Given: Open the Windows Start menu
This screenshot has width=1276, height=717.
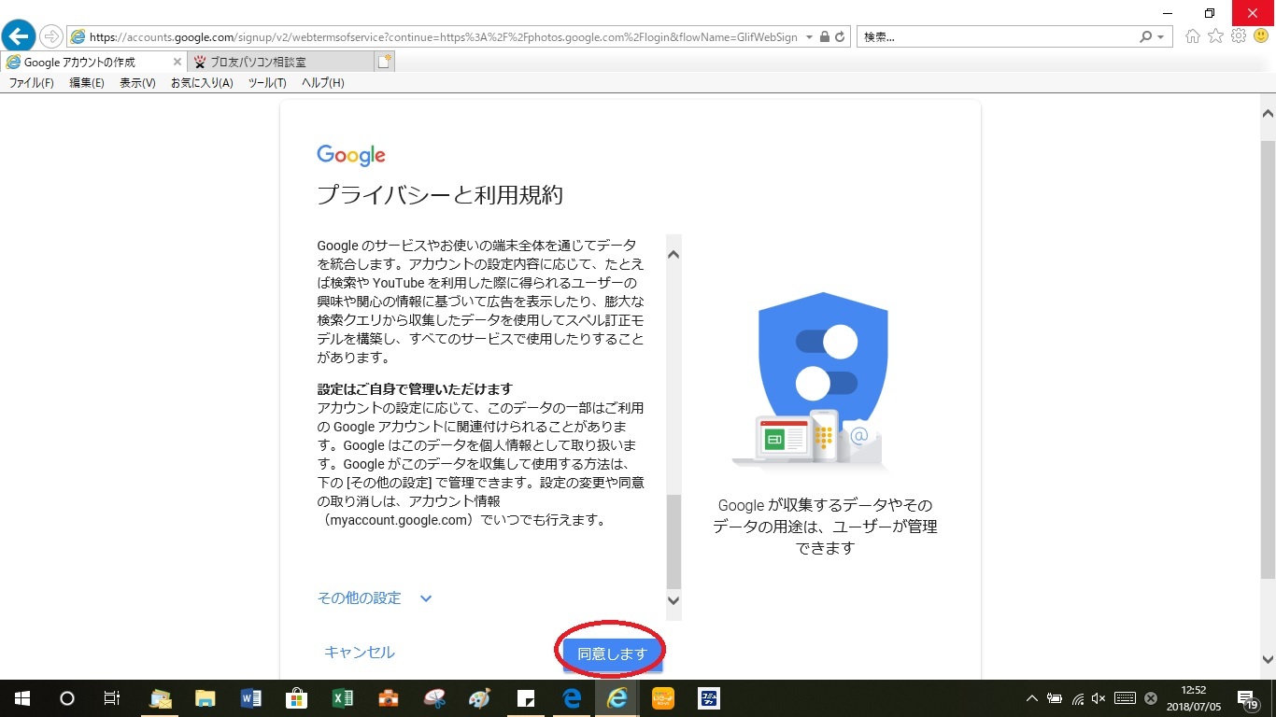Looking at the screenshot, I should click(x=22, y=698).
